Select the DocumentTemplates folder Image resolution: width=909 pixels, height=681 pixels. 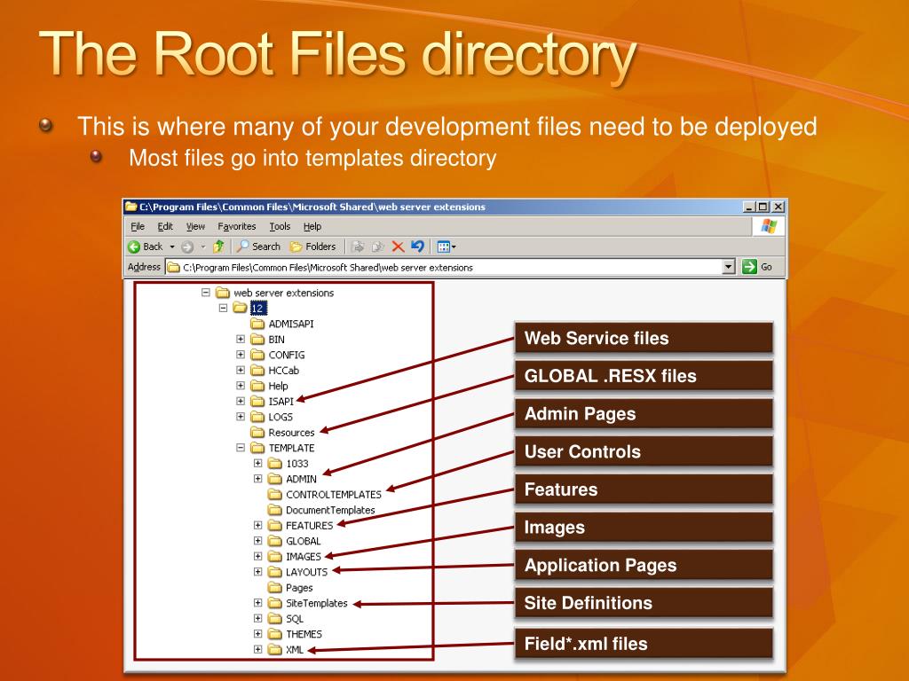click(321, 510)
